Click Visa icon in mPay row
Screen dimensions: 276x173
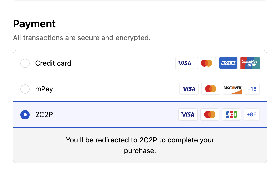tap(189, 89)
